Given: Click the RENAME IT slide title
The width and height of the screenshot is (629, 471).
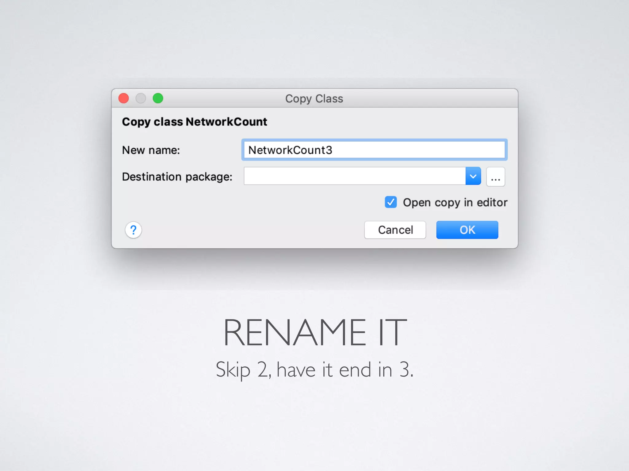Looking at the screenshot, I should pos(315,332).
